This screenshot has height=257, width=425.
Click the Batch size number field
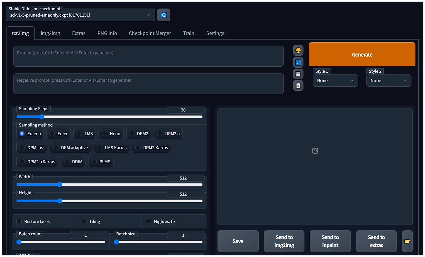pyautogui.click(x=185, y=235)
